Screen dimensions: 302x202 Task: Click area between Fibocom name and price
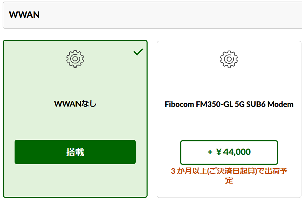coord(229,124)
